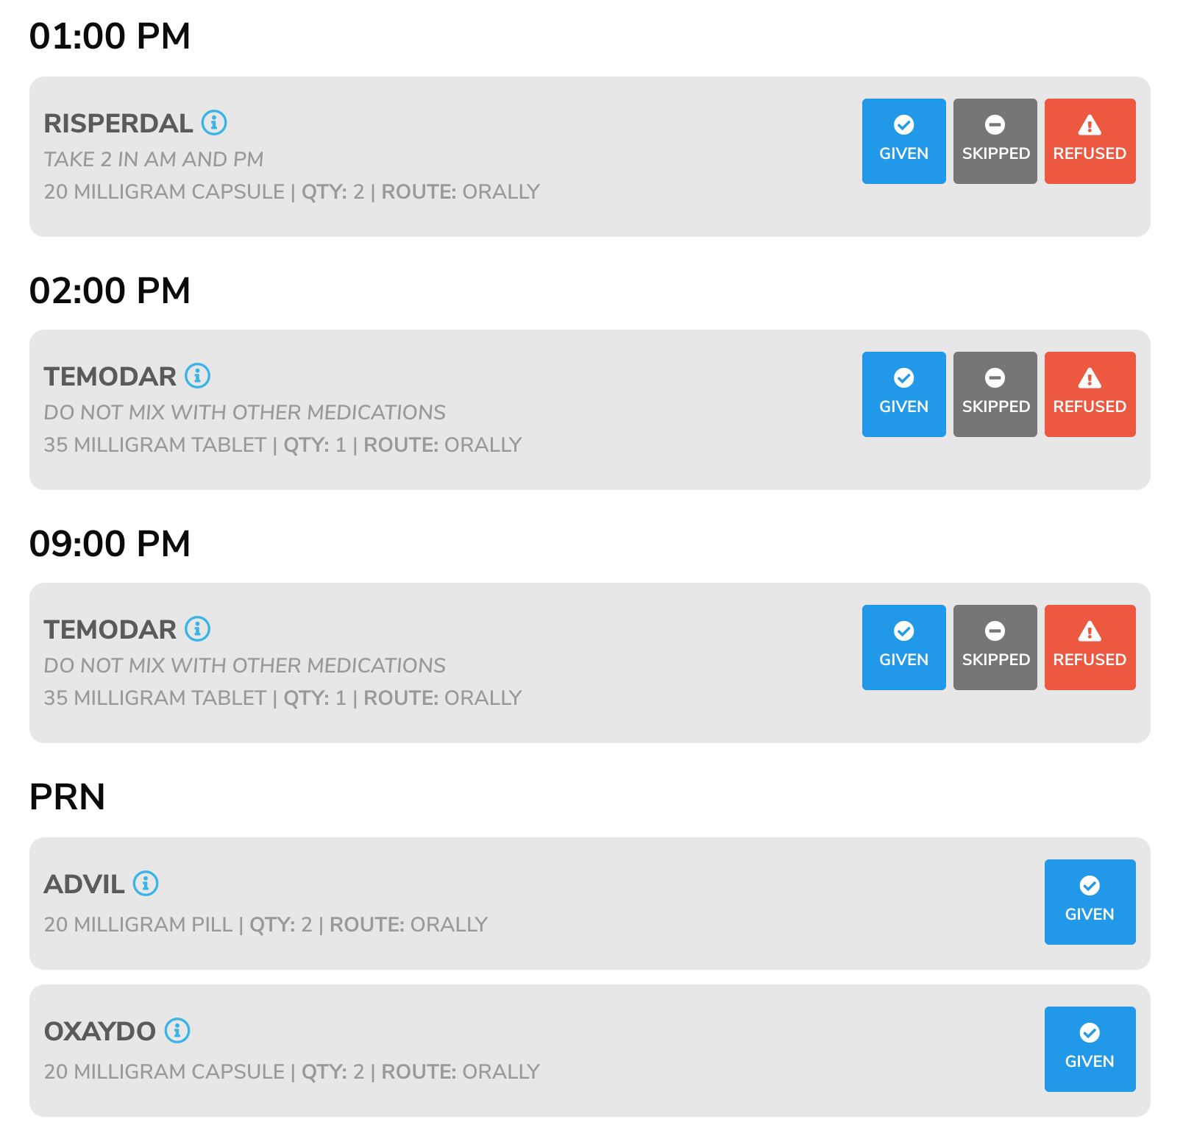Mark 09:00 PM TEMODAR as Given
1183x1139 pixels.
pyautogui.click(x=903, y=647)
